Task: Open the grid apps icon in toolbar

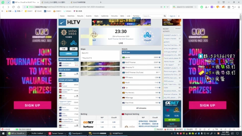Action: 229,7
